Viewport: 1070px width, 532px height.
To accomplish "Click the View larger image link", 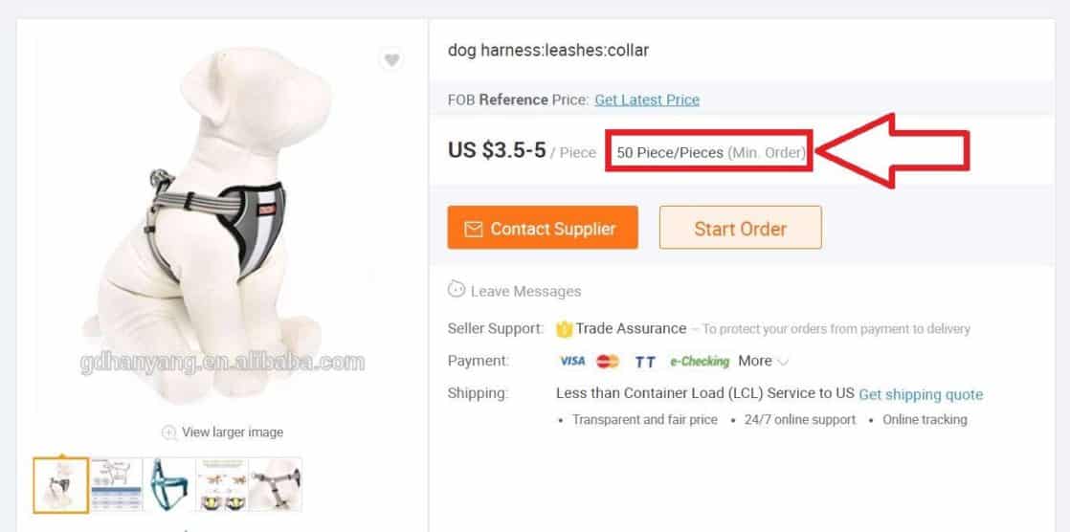I will pos(232,432).
